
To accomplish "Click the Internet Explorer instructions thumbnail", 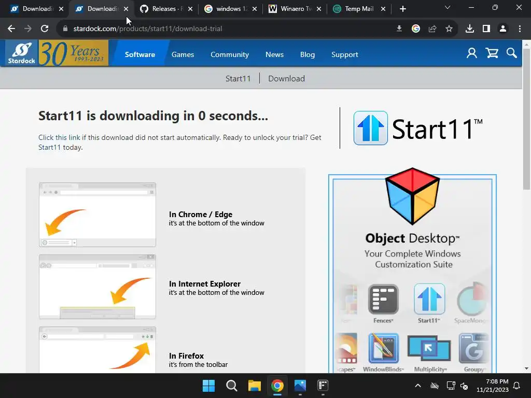I will pyautogui.click(x=97, y=287).
